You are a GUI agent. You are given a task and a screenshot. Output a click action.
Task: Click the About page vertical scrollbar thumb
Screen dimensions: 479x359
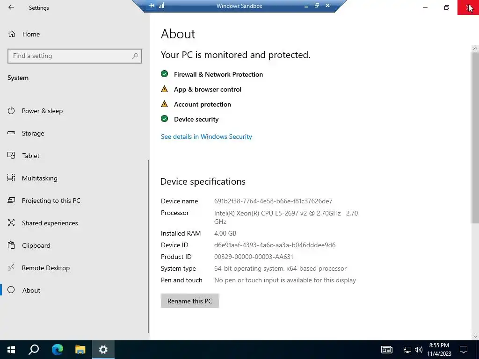coord(475,137)
